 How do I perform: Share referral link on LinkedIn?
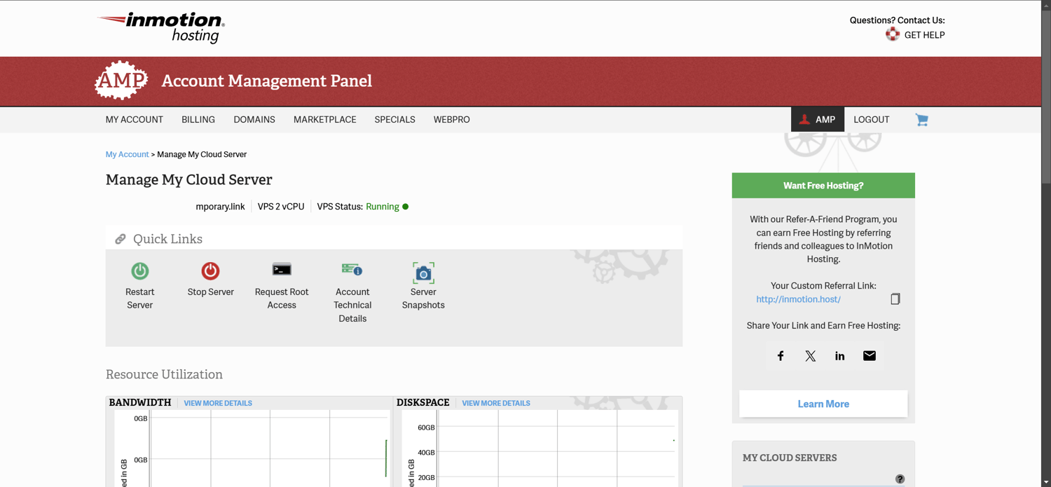coord(839,356)
